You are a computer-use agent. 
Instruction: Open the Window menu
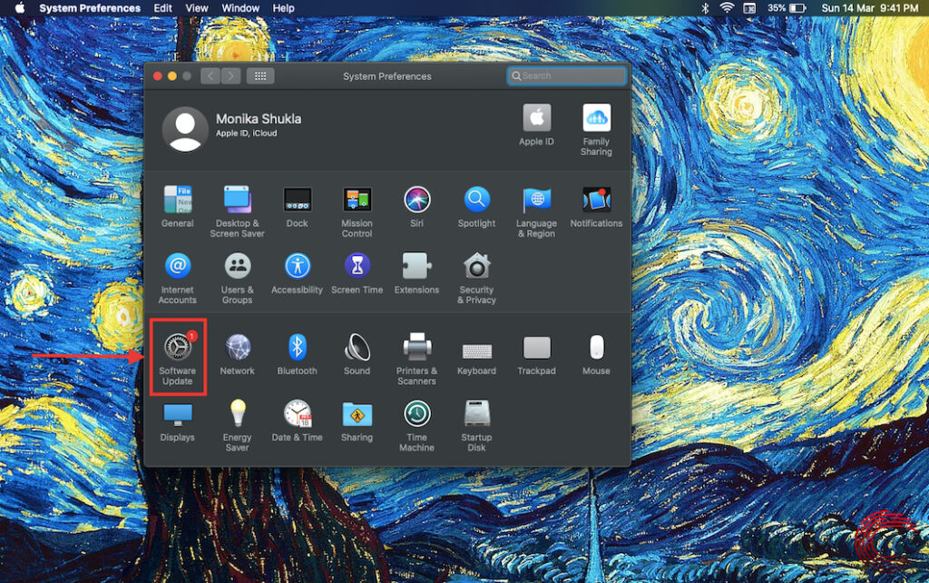(x=240, y=8)
